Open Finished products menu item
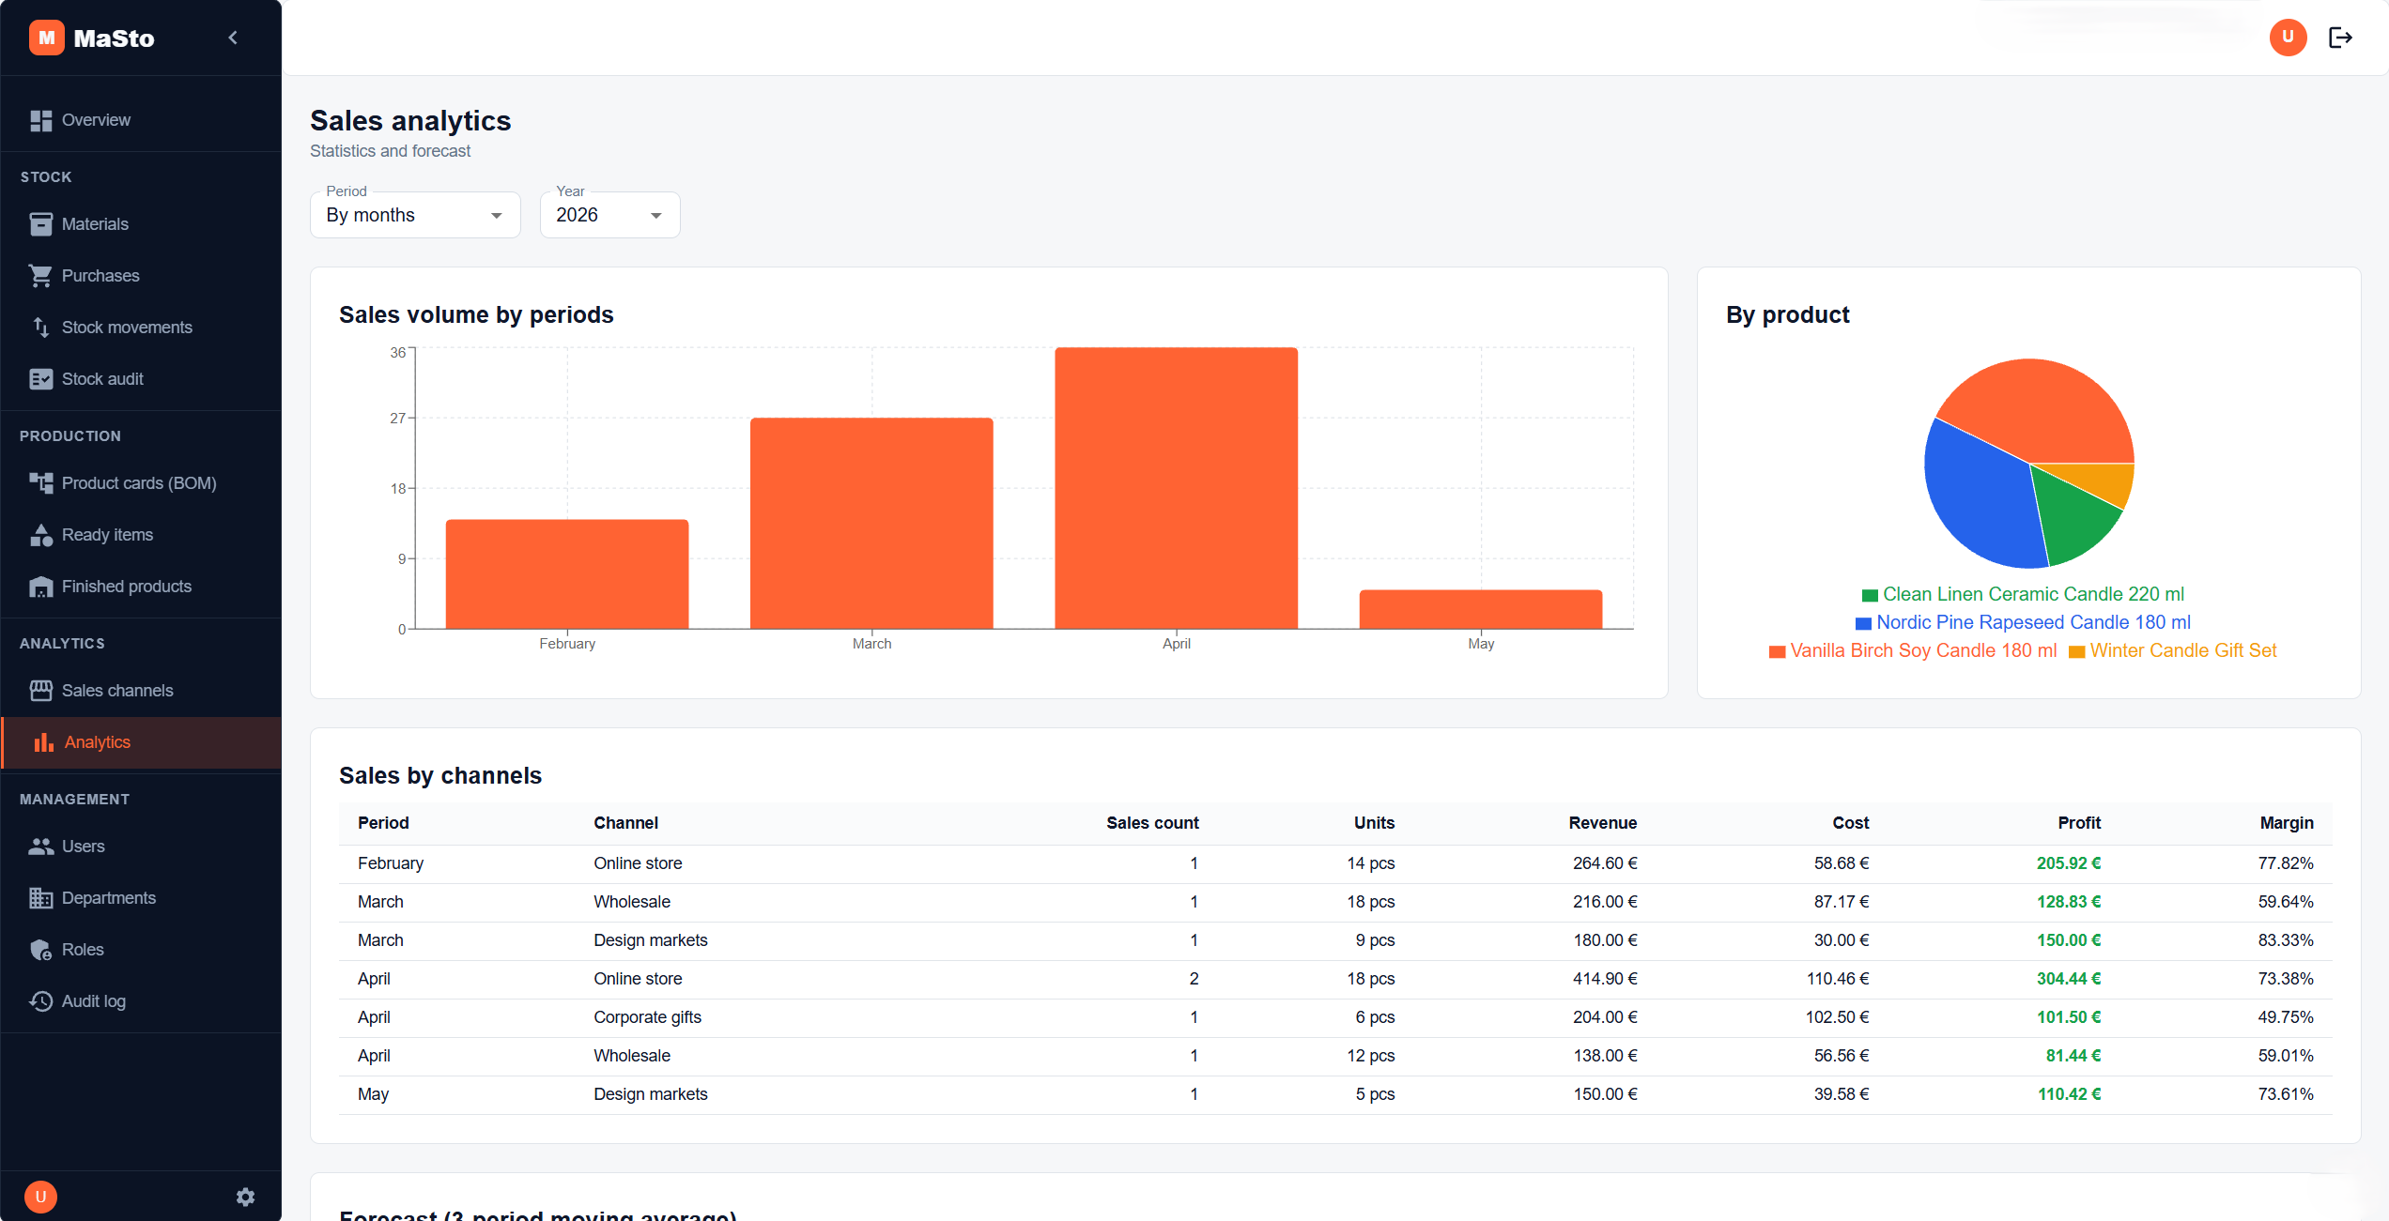Image resolution: width=2389 pixels, height=1221 pixels. (x=141, y=587)
